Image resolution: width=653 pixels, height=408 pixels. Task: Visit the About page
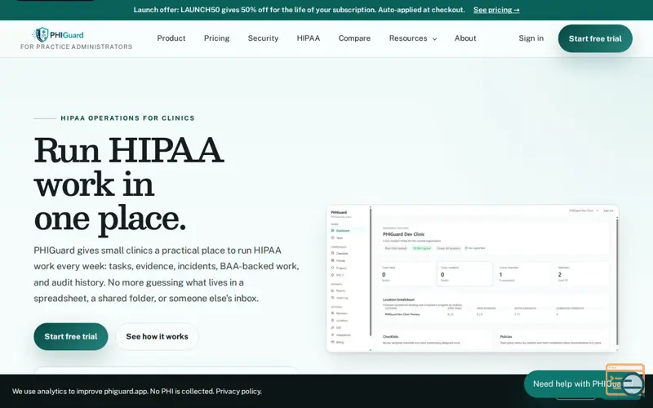465,38
